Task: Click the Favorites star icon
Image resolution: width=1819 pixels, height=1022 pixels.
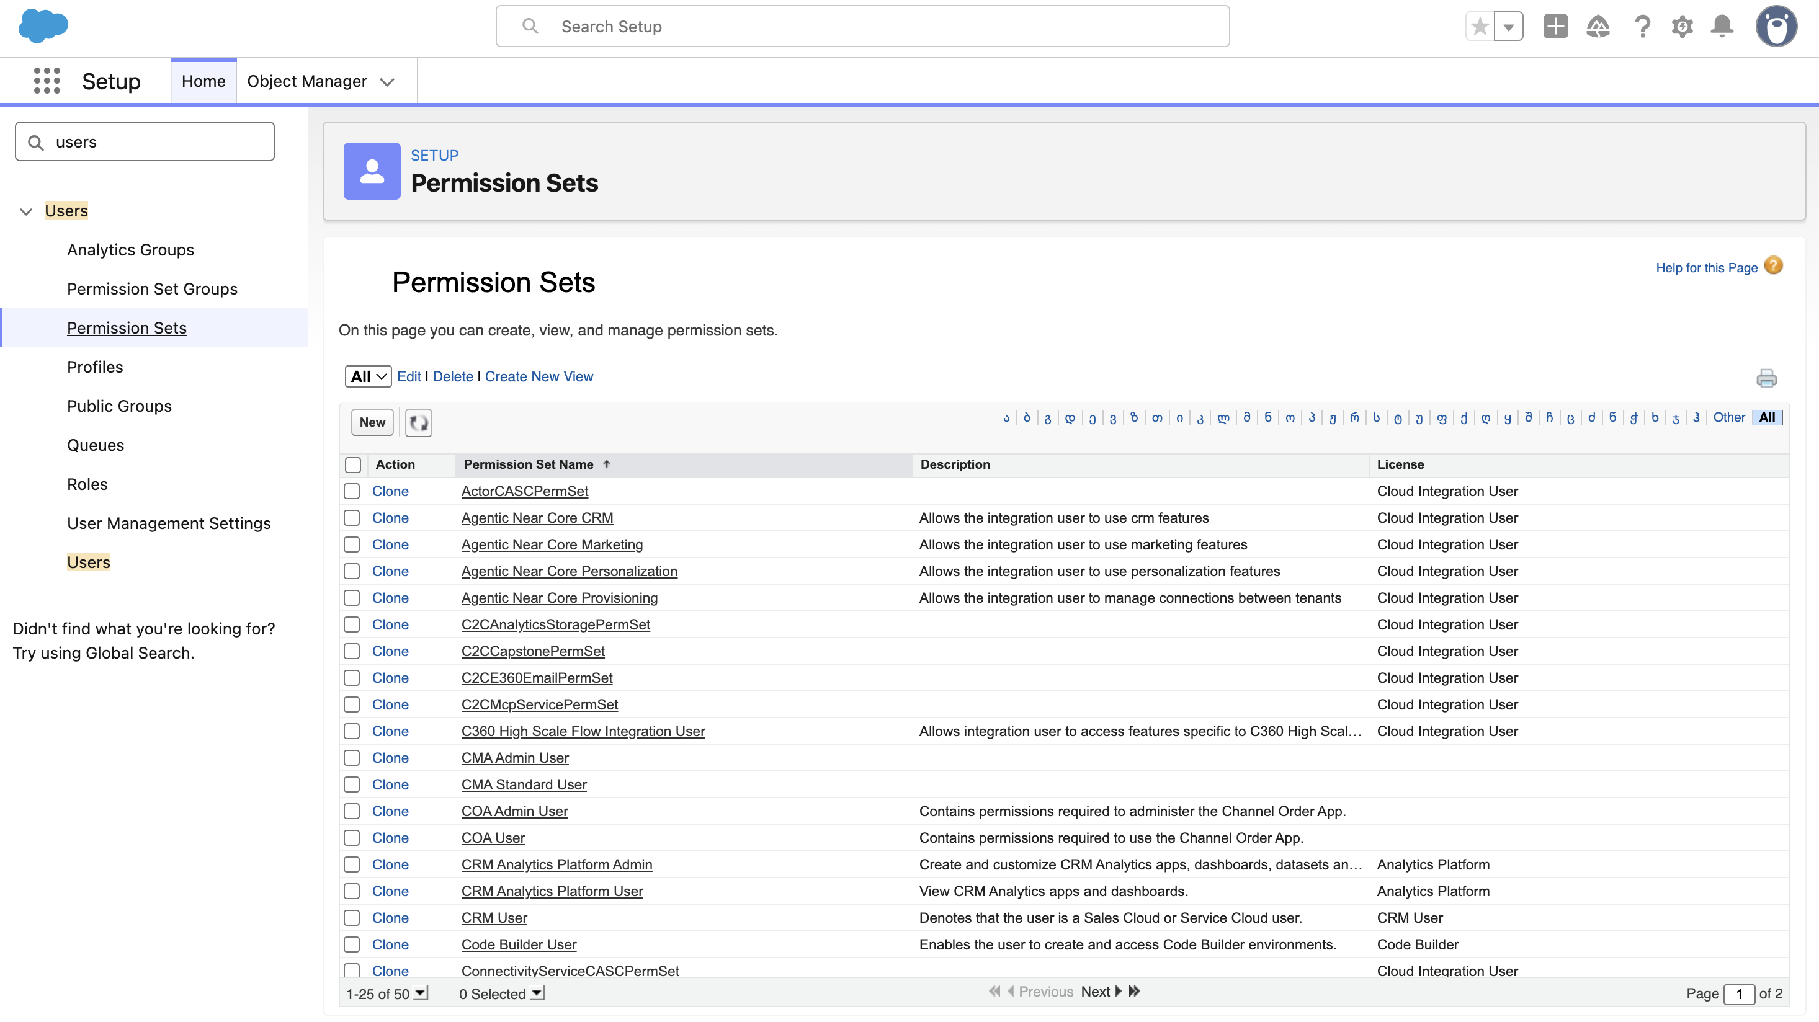Action: click(x=1480, y=27)
